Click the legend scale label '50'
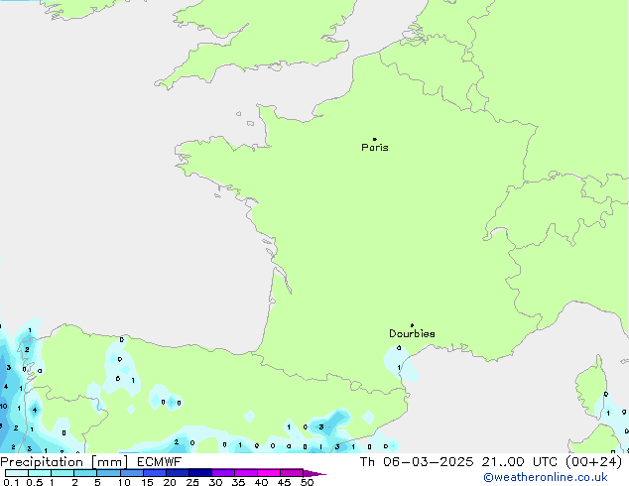Image resolution: width=629 pixels, height=486 pixels. [x=307, y=482]
